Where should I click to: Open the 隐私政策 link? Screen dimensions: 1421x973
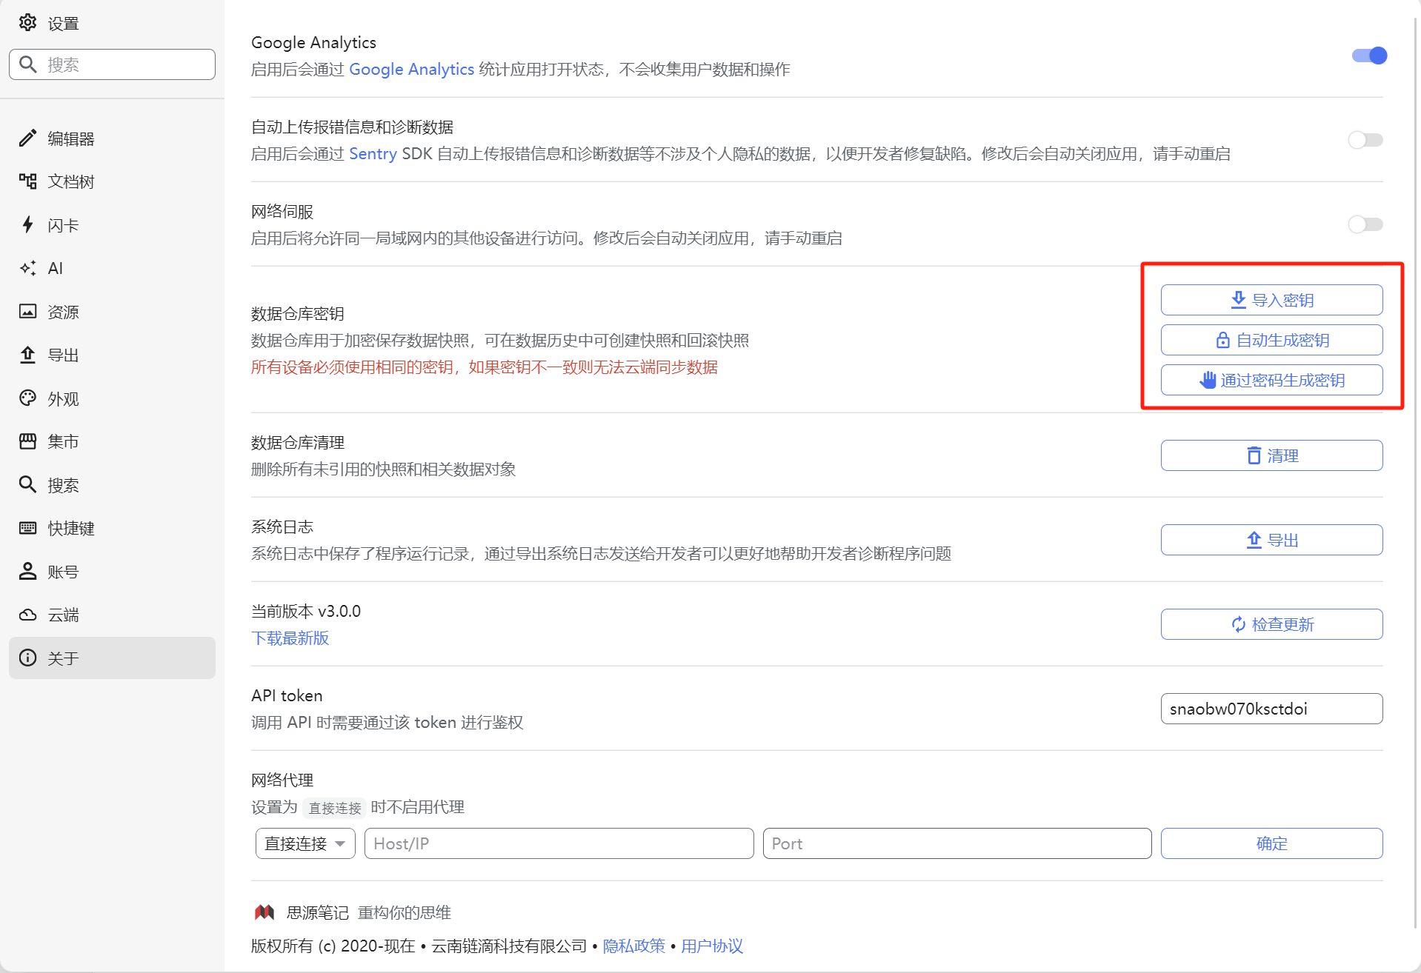634,946
